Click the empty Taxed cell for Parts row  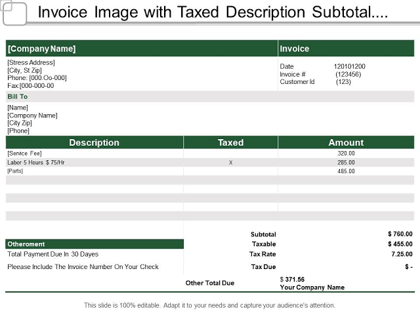pyautogui.click(x=230, y=171)
